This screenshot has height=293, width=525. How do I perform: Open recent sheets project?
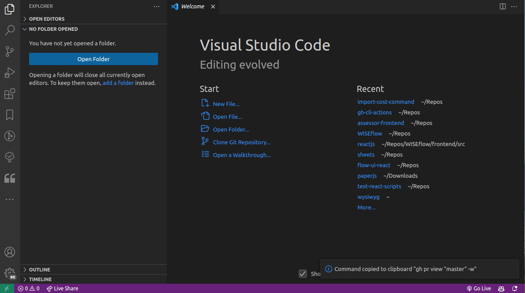pos(366,154)
